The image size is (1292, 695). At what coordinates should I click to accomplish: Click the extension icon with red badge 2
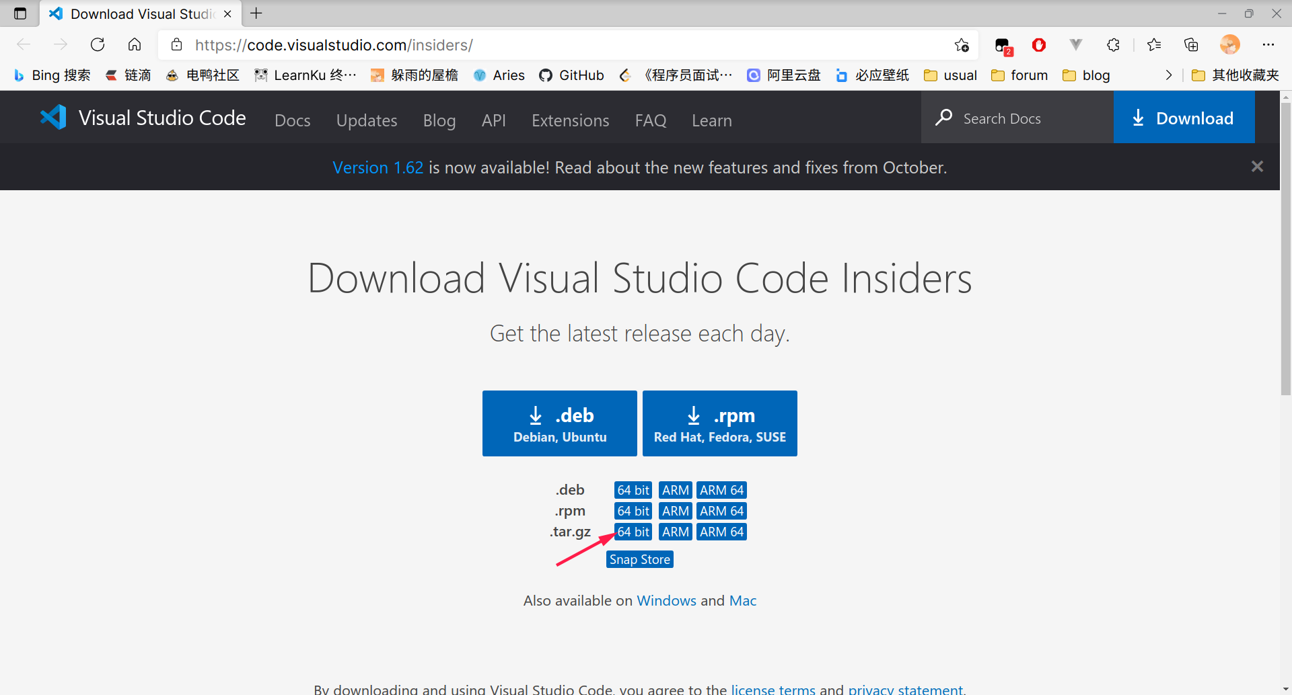(x=1003, y=46)
